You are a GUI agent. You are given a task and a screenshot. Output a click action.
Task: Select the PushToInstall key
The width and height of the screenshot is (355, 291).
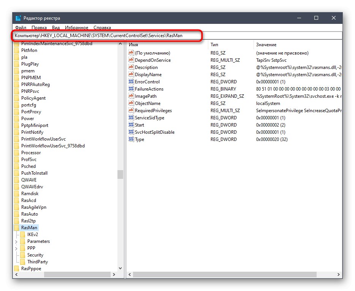[35, 173]
